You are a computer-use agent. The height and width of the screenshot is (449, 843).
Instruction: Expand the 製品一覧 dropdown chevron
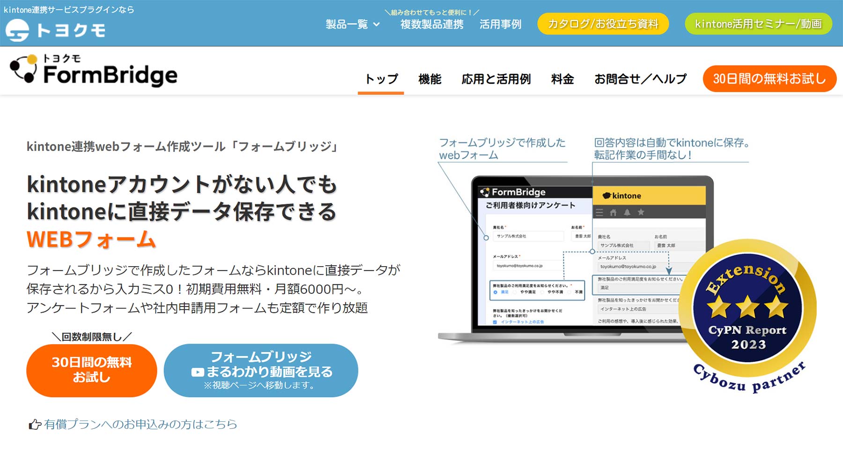point(376,24)
